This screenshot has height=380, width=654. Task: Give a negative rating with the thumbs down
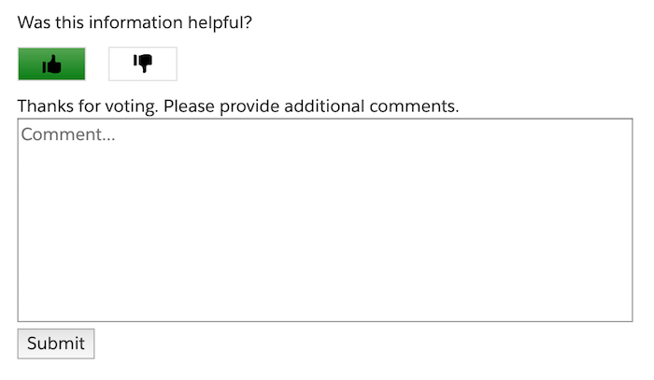[x=143, y=63]
